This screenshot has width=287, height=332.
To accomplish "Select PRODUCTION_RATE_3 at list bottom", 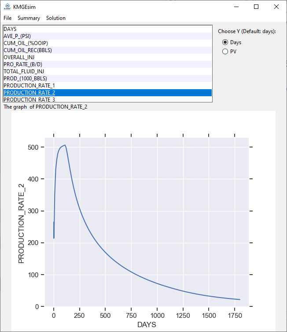I will tap(107, 99).
